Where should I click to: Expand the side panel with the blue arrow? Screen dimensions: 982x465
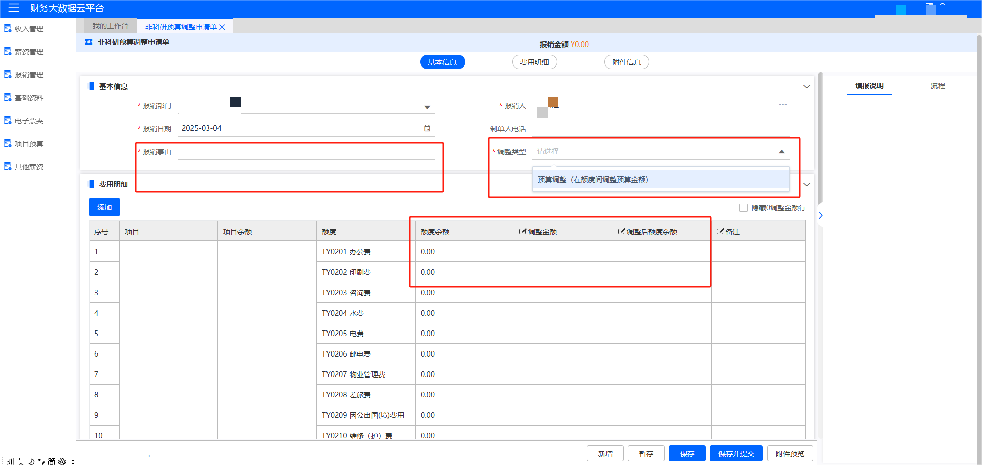pyautogui.click(x=821, y=215)
